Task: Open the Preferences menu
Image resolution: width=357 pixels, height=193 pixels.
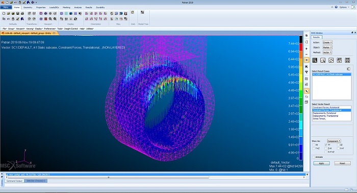Action: [x=50, y=29]
